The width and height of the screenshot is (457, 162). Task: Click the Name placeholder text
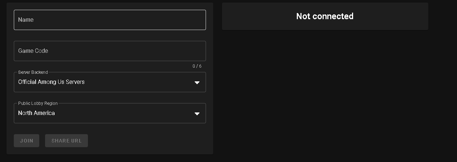tap(26, 20)
